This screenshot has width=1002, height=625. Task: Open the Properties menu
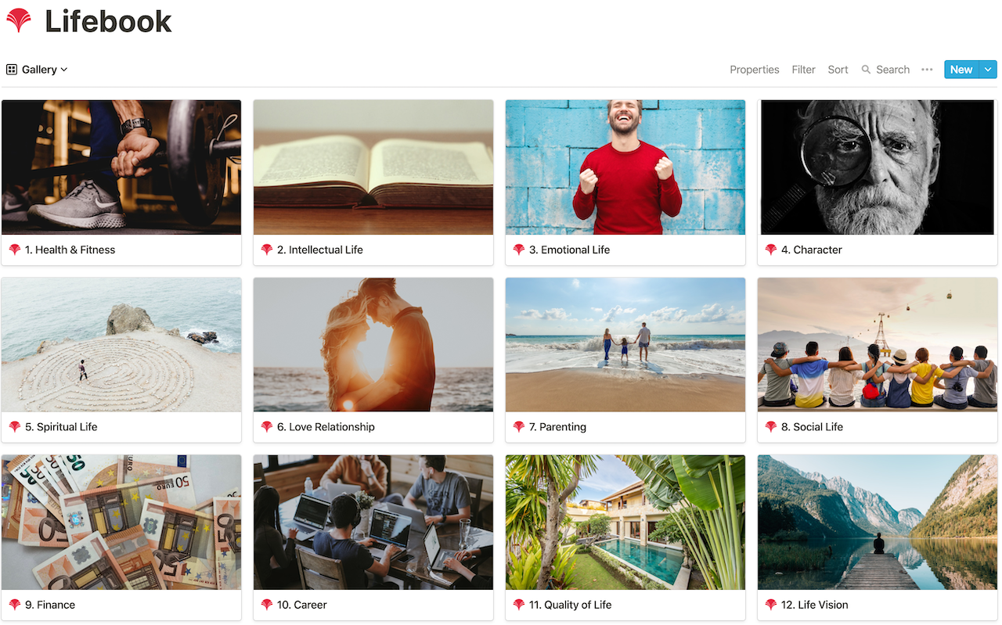pos(755,70)
